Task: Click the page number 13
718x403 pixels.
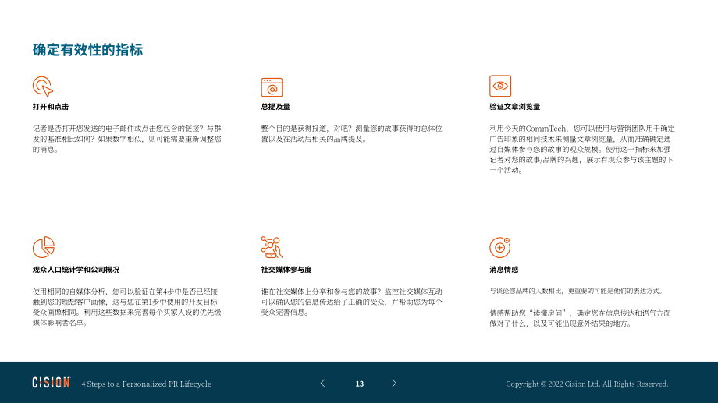Action: (x=360, y=384)
